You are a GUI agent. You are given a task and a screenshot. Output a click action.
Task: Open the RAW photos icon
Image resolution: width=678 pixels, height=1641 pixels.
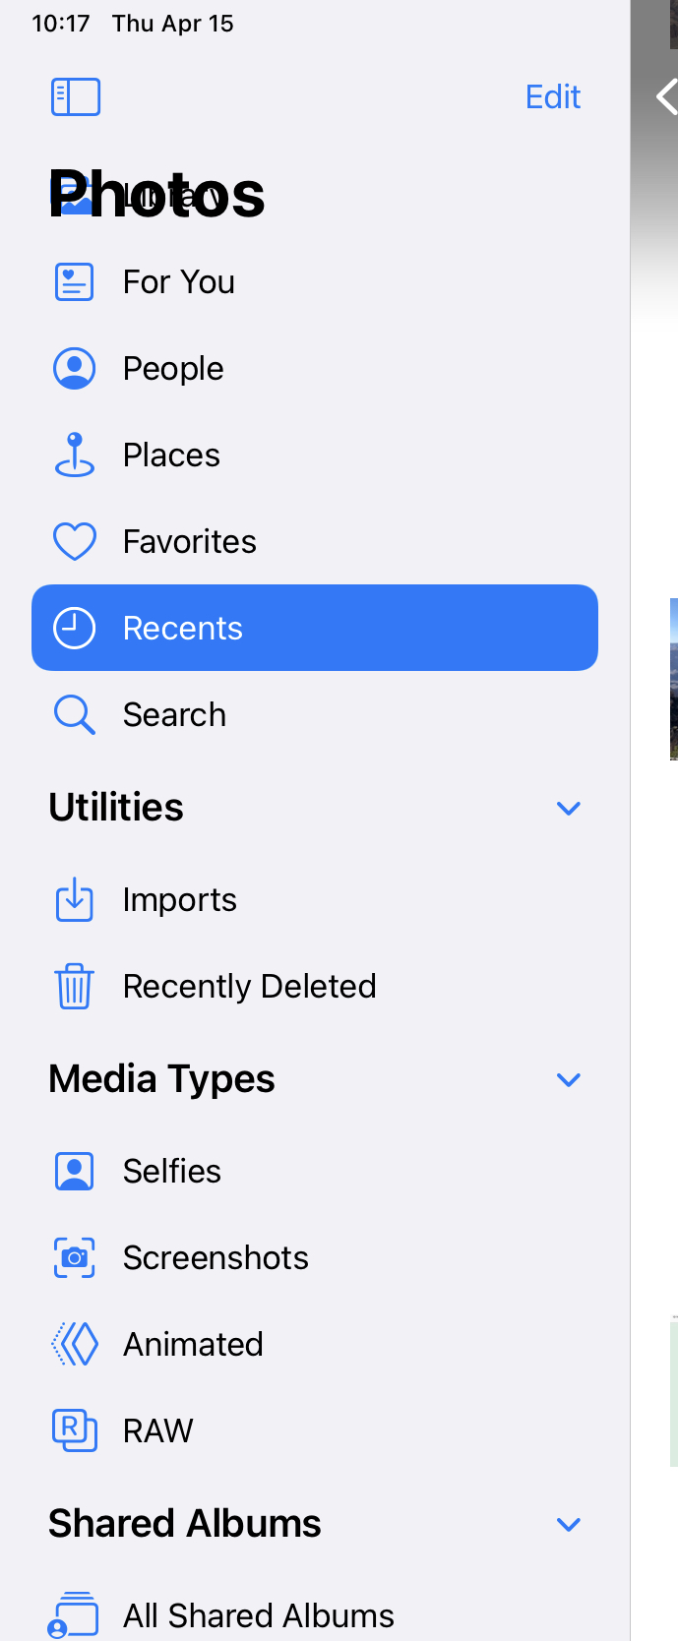(74, 1431)
